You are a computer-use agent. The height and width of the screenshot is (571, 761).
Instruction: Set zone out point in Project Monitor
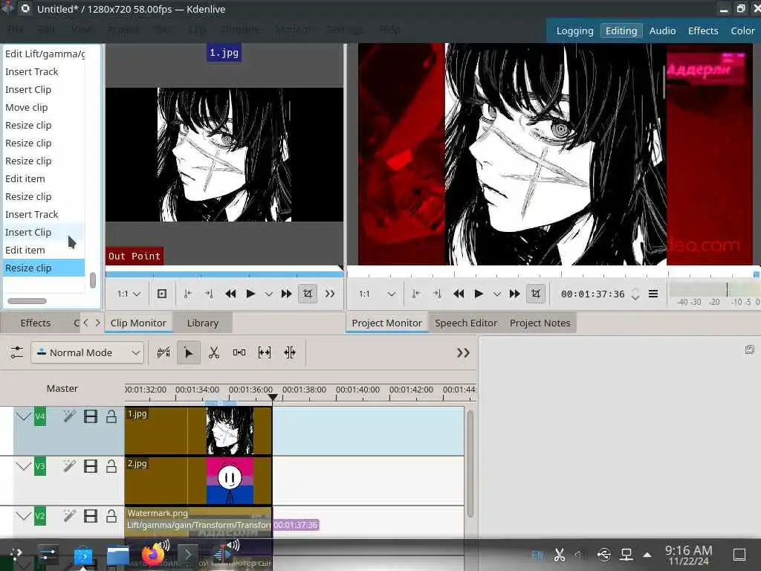coord(437,294)
